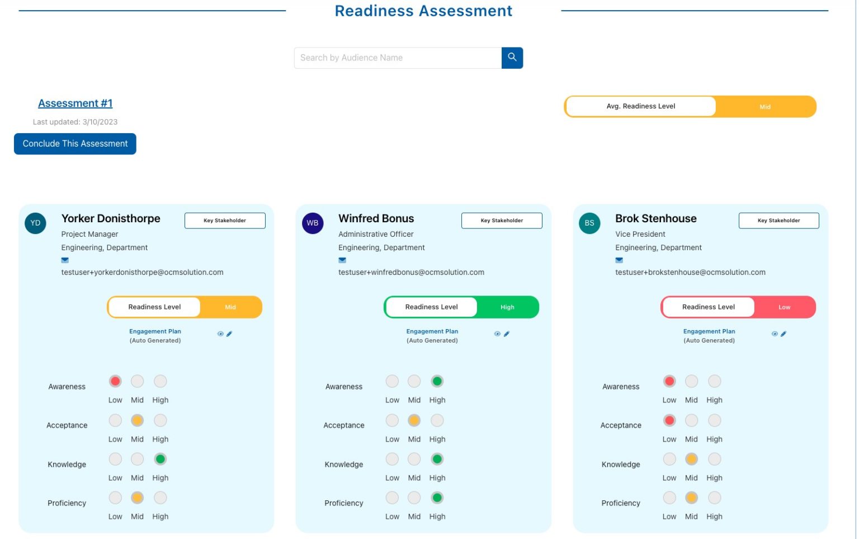View Brok Stenhouse's engagement plan with eye icon
This screenshot has height=539, width=859.
pos(775,333)
